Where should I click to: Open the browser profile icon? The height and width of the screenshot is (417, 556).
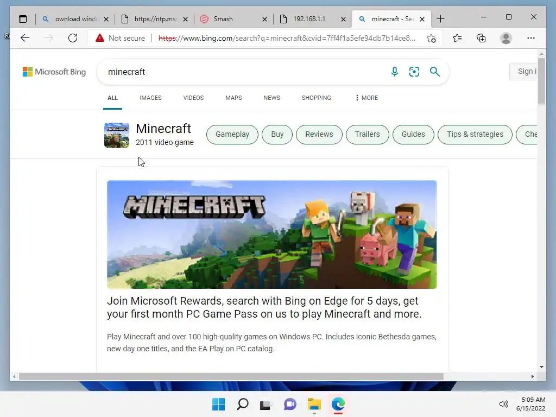(506, 38)
